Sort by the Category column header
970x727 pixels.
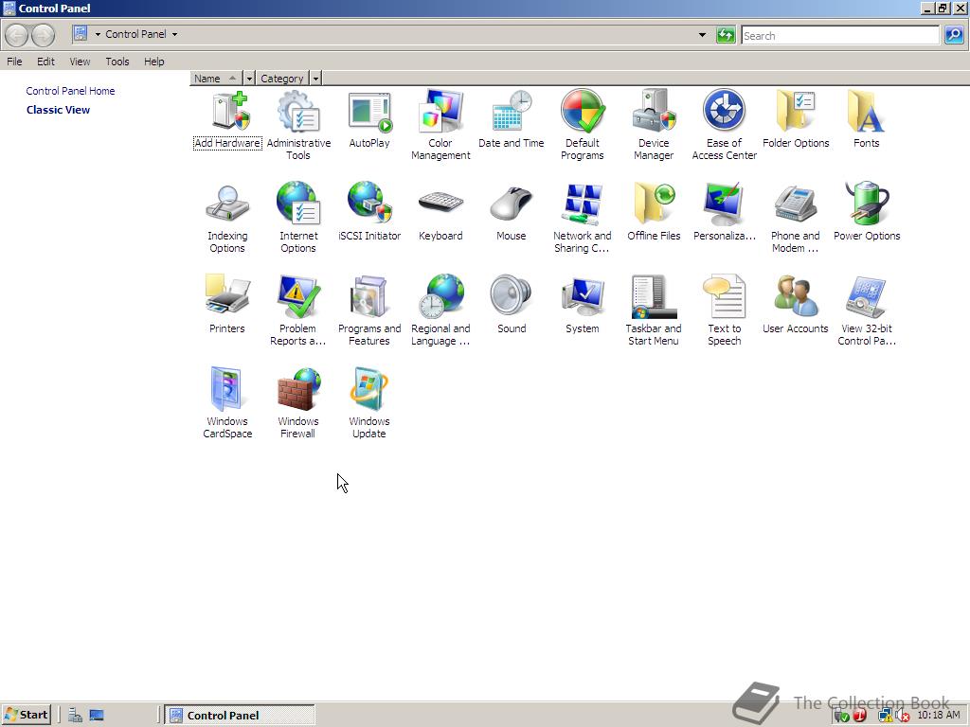282,79
